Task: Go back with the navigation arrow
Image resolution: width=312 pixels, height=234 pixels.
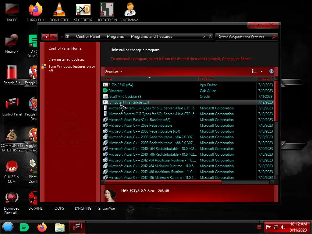Action: click(46, 37)
